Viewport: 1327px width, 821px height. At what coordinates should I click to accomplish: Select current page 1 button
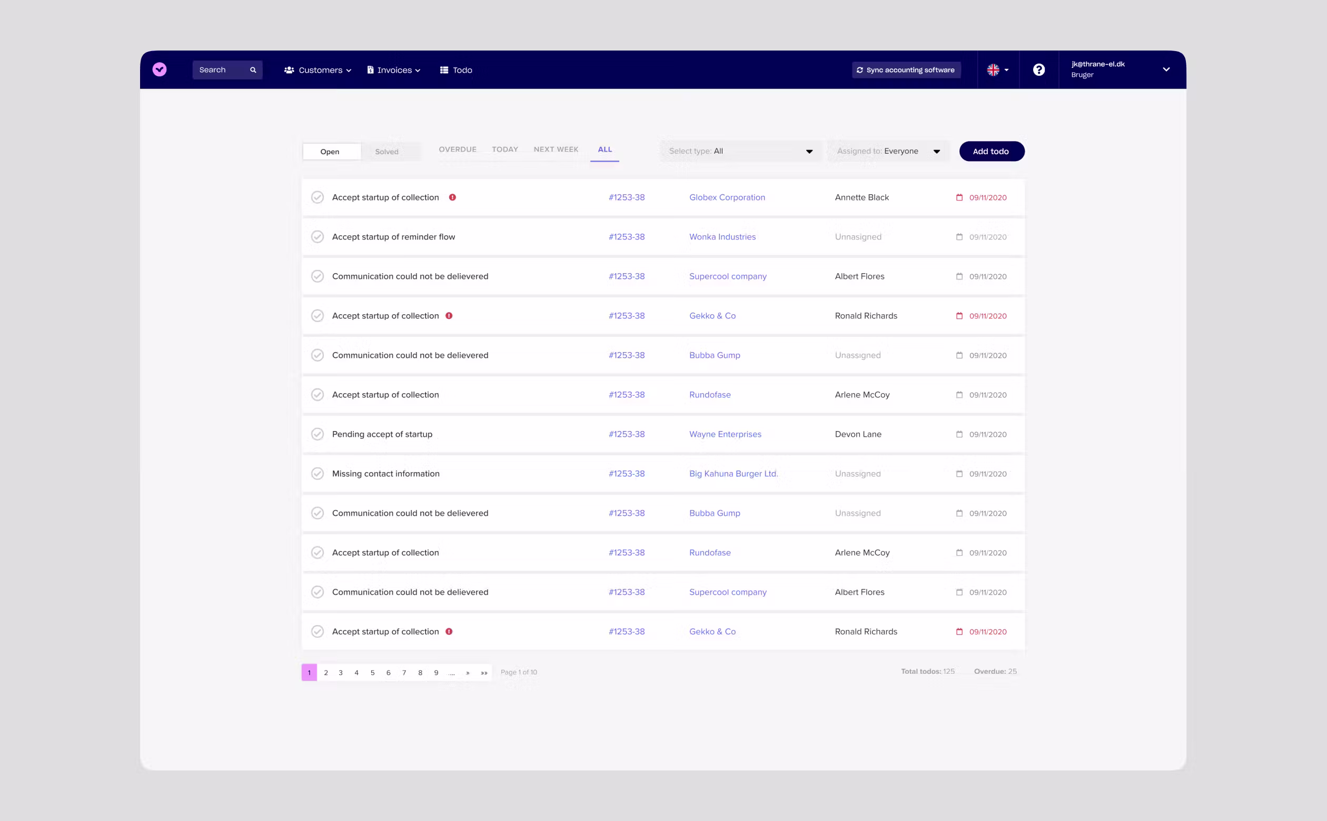tap(309, 673)
